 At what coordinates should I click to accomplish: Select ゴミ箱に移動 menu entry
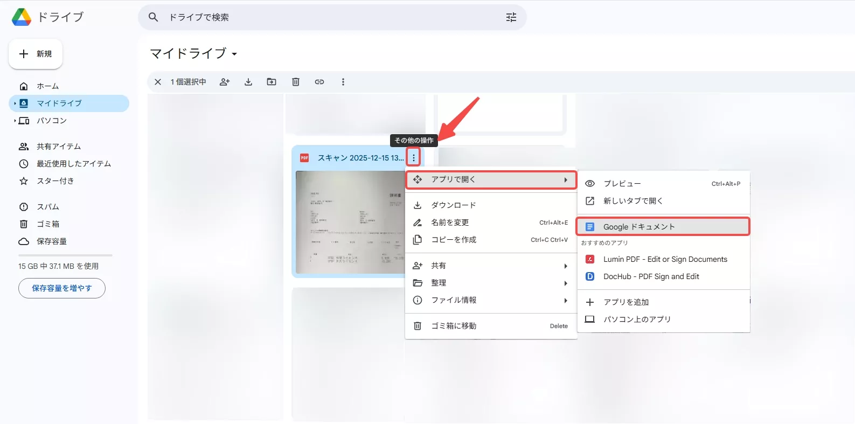coord(491,326)
